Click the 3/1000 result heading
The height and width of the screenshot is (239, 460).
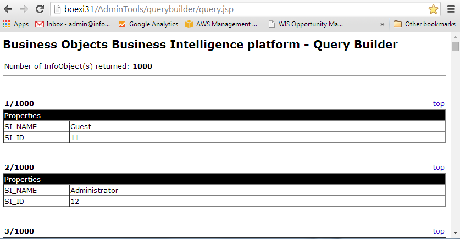[x=19, y=231]
